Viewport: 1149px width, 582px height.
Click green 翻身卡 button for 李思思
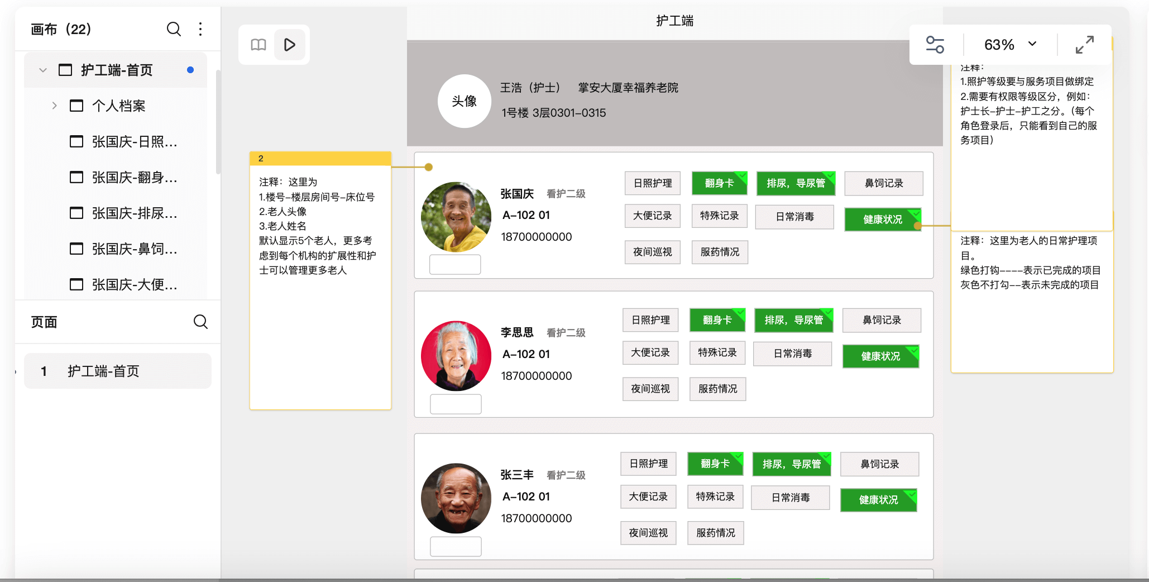(717, 320)
